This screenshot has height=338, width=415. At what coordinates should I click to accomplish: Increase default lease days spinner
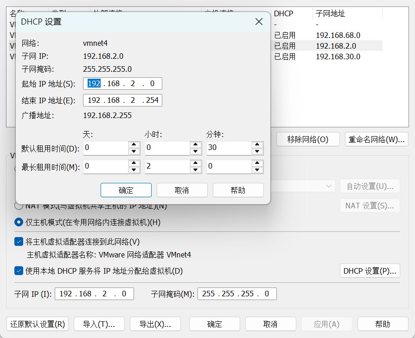[134, 145]
